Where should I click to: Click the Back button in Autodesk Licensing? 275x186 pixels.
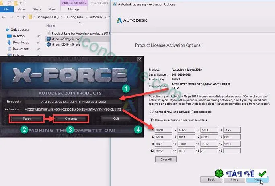(211, 180)
